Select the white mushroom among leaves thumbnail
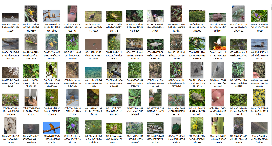The width and height of the screenshot is (272, 146). 155,45
